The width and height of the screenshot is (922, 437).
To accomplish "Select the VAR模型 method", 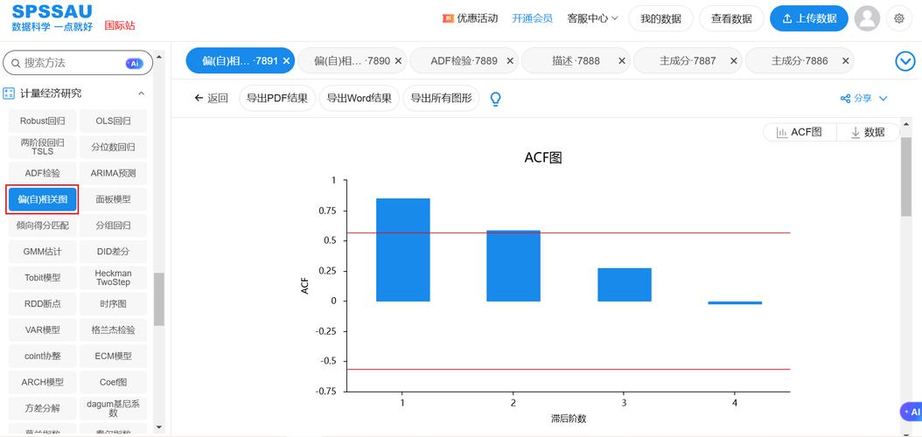I will pos(42,329).
